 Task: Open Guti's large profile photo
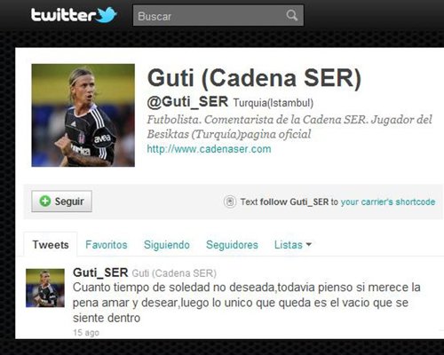click(x=83, y=115)
